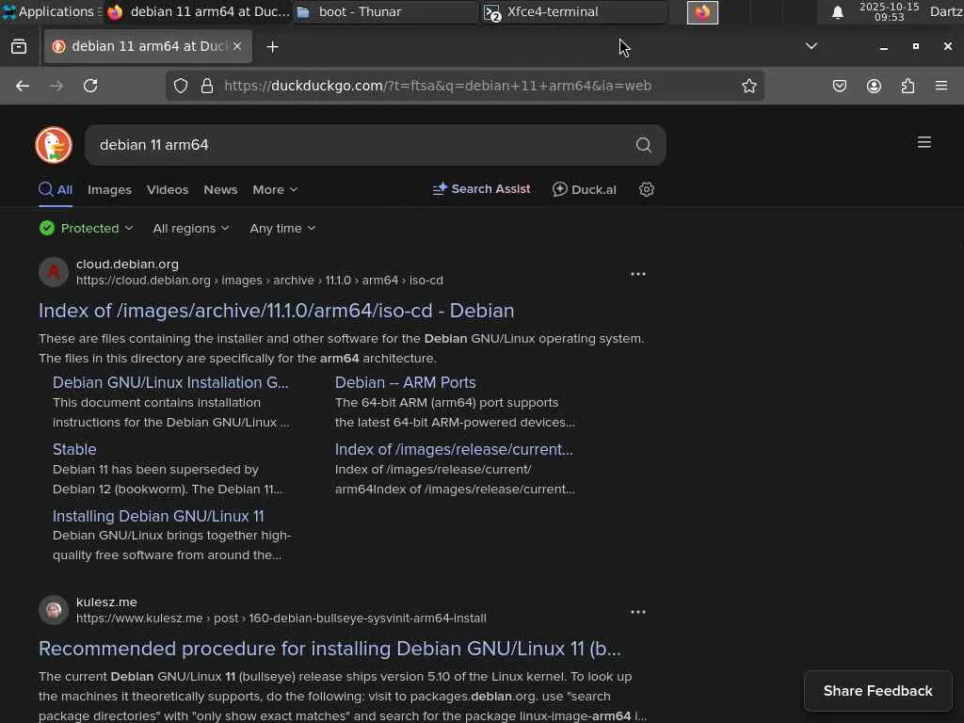Screen dimensions: 964x723
Task: Open Recommended procedure for installing Debian result
Action: point(329,650)
